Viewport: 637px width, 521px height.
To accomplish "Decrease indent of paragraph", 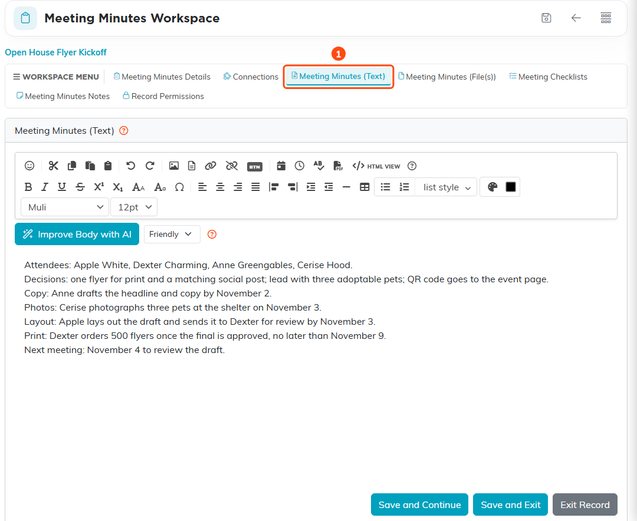I will tap(329, 187).
